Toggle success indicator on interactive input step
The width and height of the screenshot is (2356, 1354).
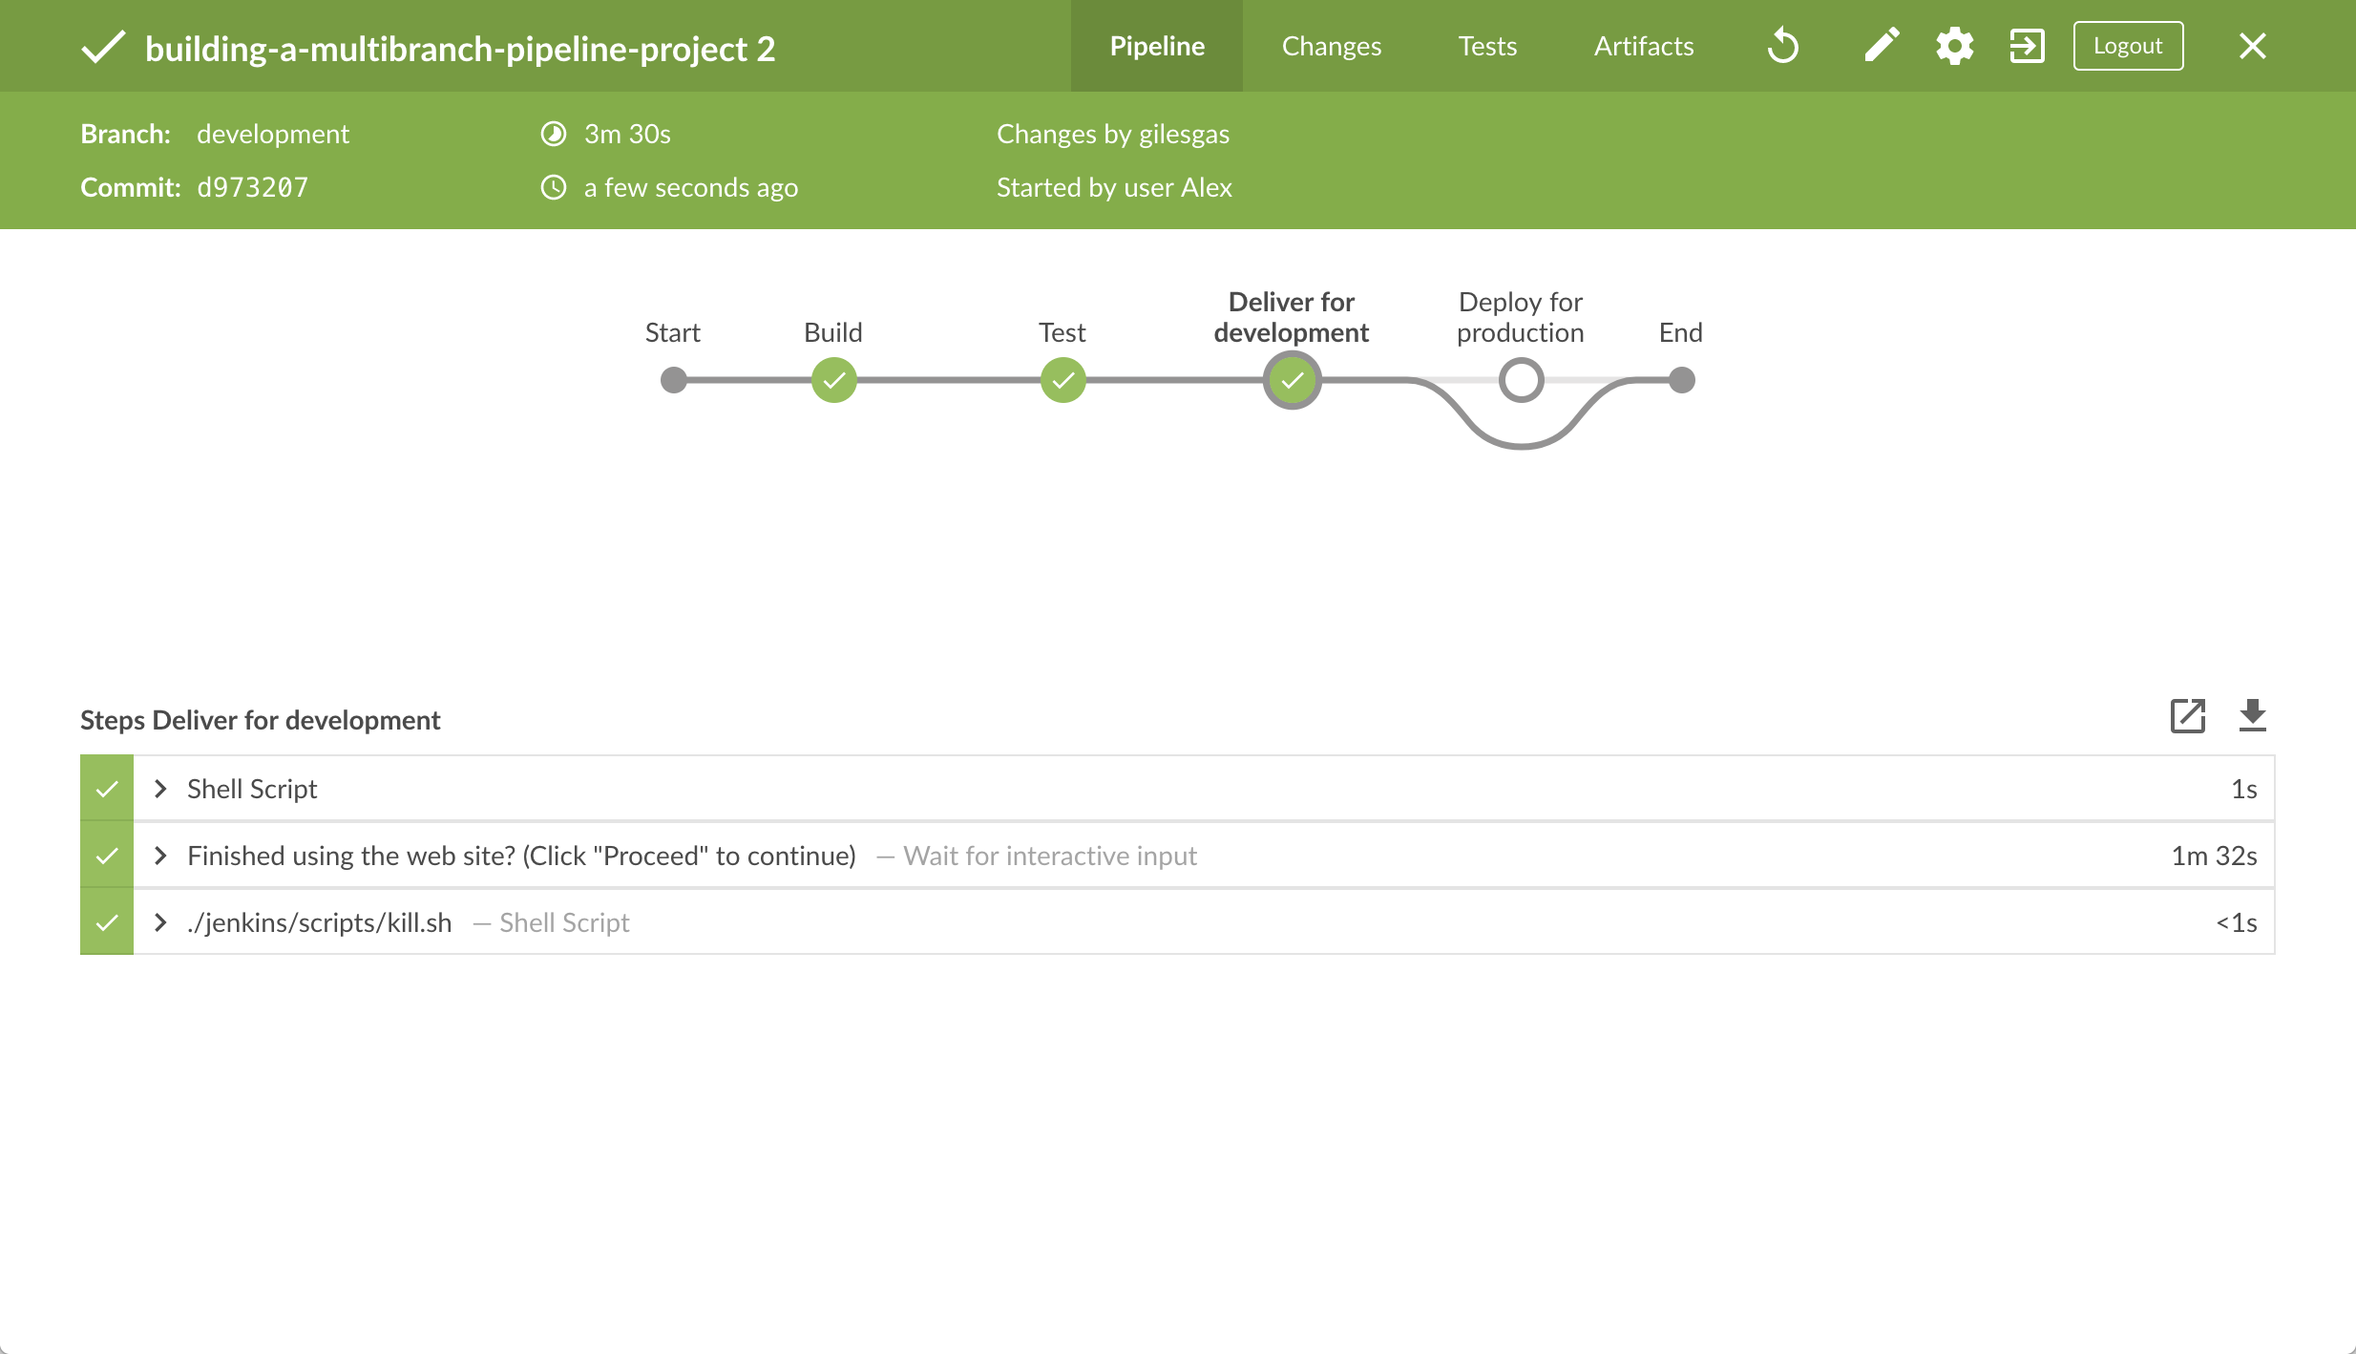pos(107,855)
